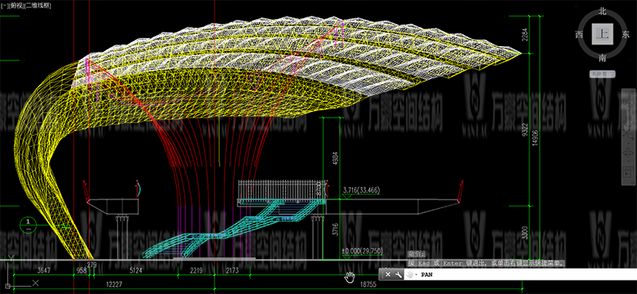Select the Orbit tool in the navigation bar

tap(628, 153)
